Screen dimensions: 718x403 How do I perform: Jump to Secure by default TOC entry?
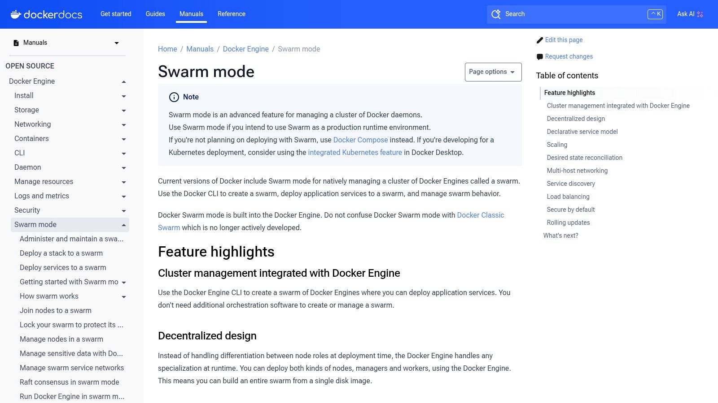[570, 210]
